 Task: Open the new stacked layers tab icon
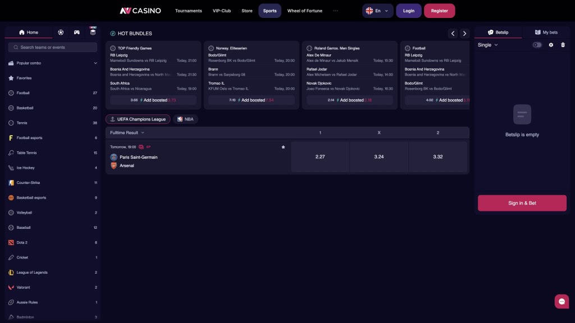(93, 32)
